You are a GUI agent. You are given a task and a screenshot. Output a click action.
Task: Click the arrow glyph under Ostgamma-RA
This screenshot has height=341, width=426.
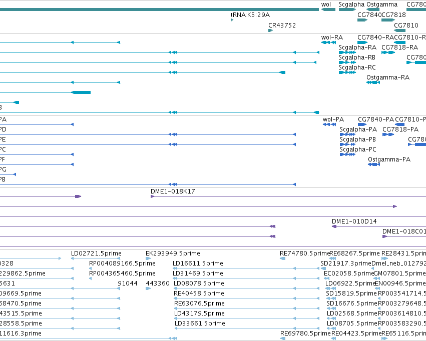pos(373,82)
